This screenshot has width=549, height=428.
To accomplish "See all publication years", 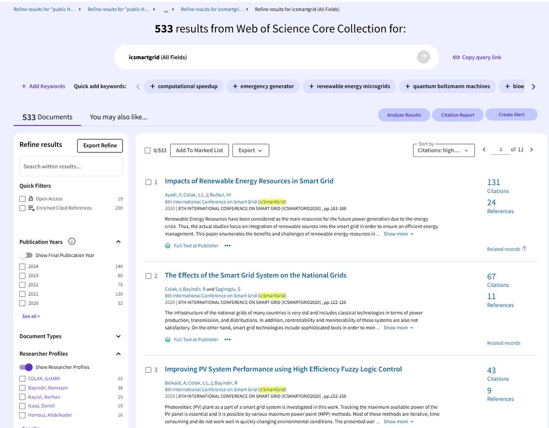I will (31, 316).
